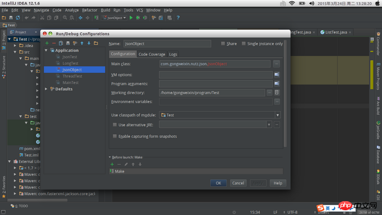The image size is (382, 215).
Task: Click the Debug bug icon in main toolbar
Action: coord(138,18)
